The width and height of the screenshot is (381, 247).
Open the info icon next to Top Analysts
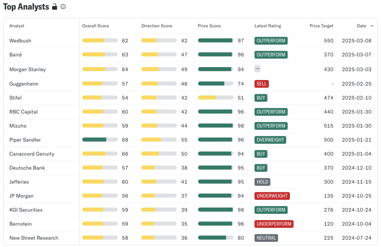pyautogui.click(x=63, y=7)
